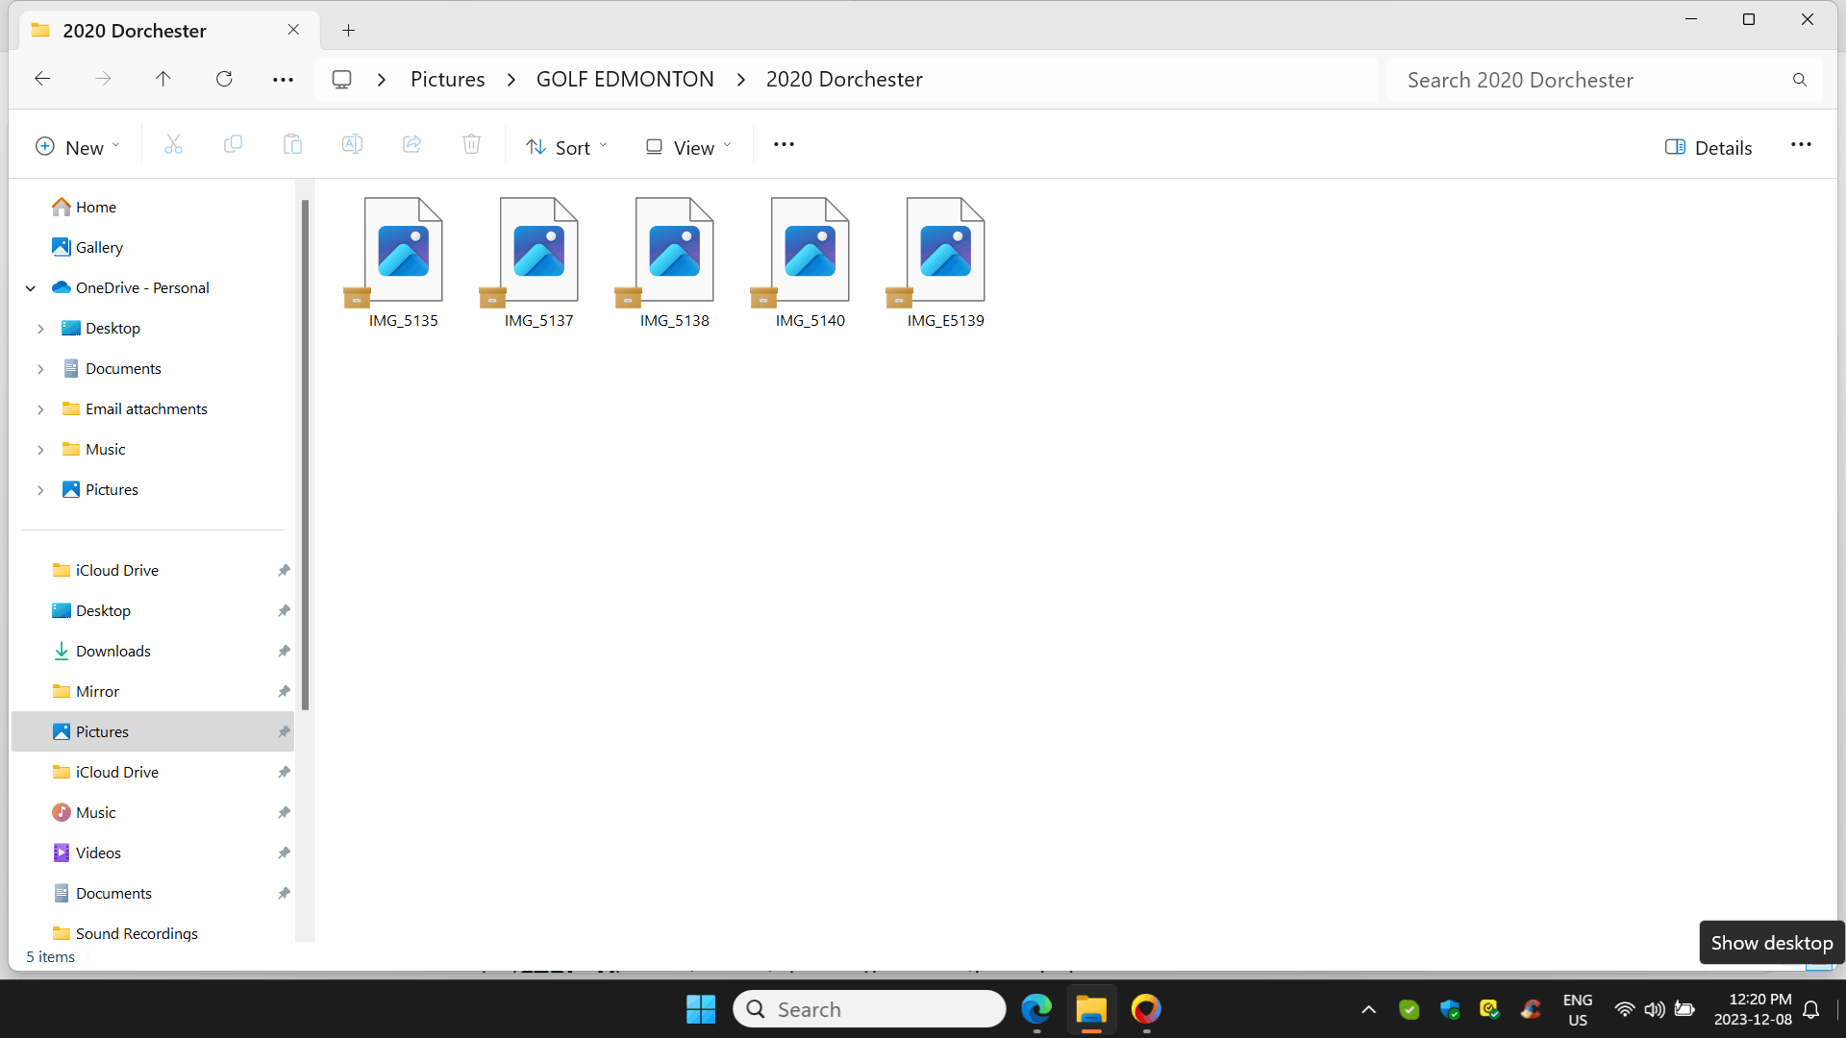Screen dimensions: 1846x1038
Task: Collapse the OneDrive - Personal tree
Action: (x=31, y=288)
